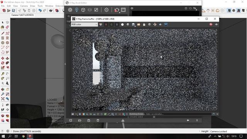
Task: Select the Rotate tool
Action: [x=3, y=63]
